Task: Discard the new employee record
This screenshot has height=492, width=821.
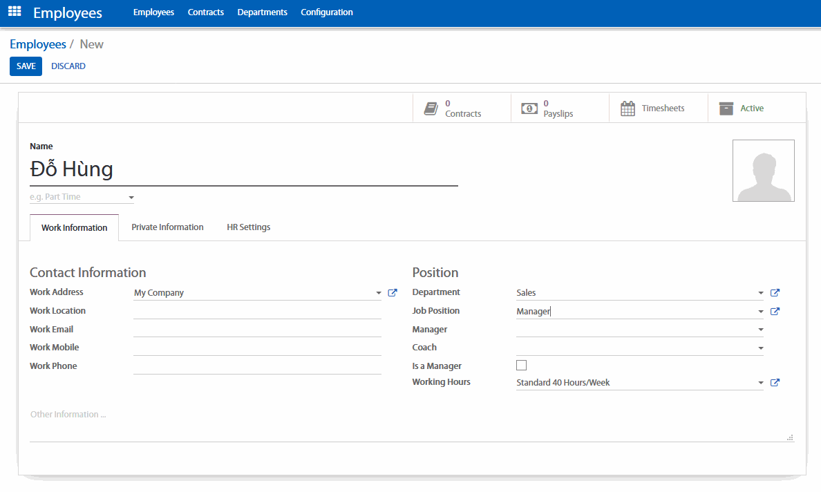Action: 68,66
